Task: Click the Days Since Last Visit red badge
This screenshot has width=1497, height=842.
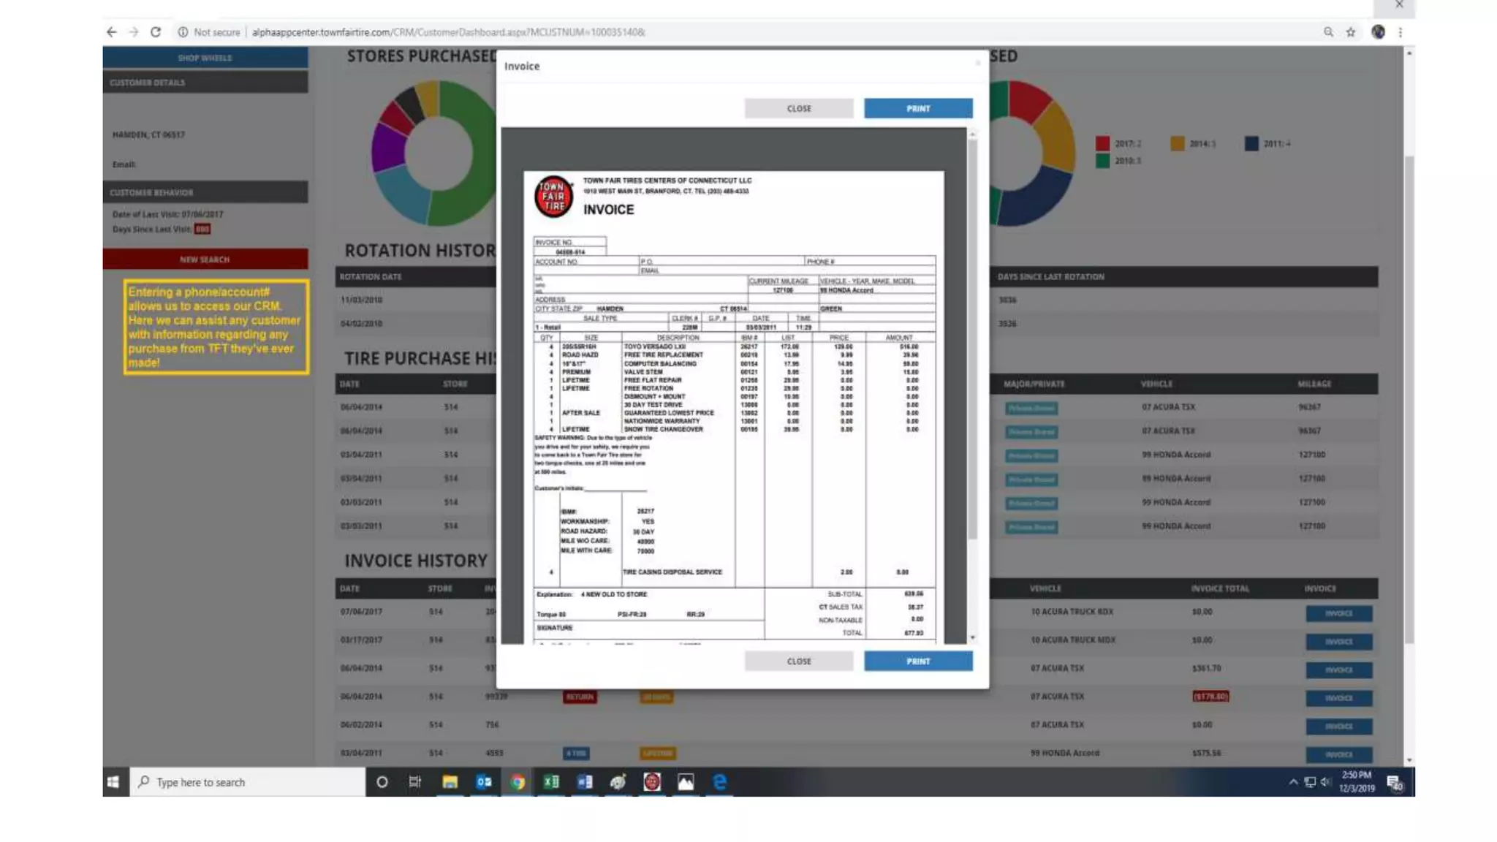Action: [202, 230]
